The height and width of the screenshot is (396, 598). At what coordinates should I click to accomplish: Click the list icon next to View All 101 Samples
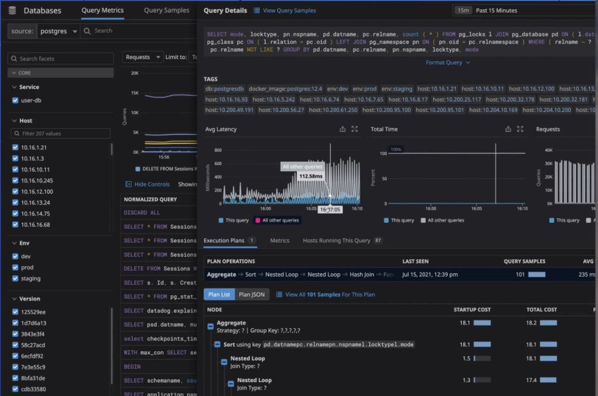(x=280, y=294)
